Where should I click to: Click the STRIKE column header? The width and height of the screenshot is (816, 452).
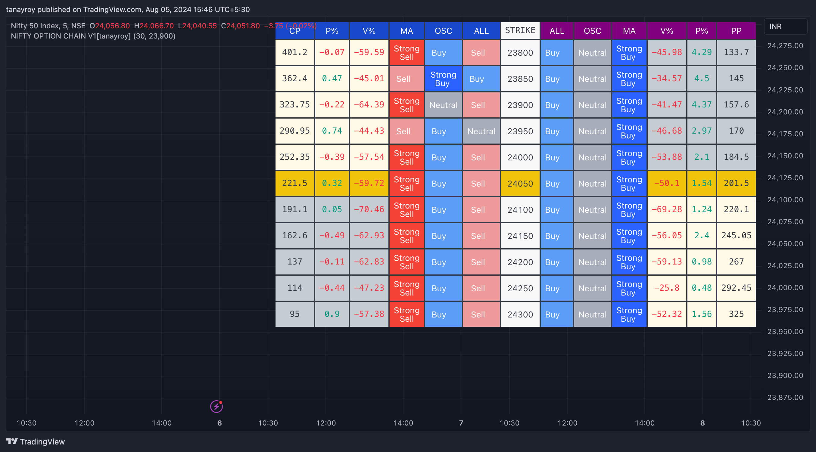click(x=520, y=30)
